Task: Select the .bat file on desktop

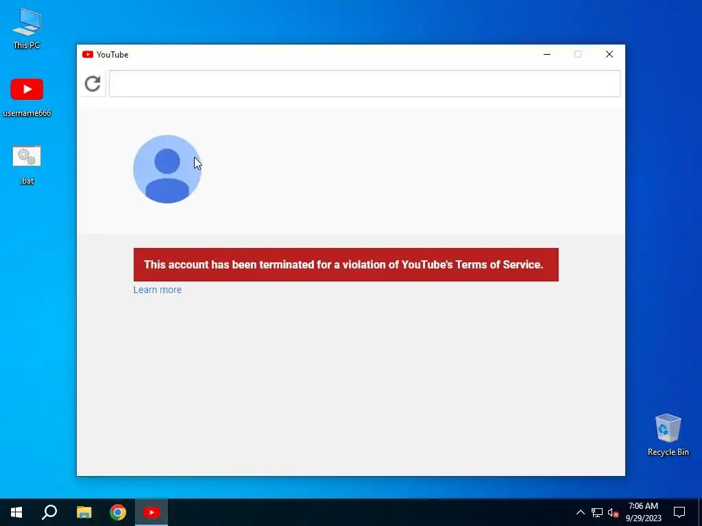Action: tap(27, 166)
